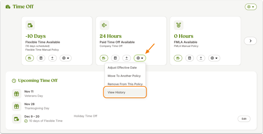Open the calculator on the Flexible Time card
Screen dimensions: 263x134
point(41,58)
